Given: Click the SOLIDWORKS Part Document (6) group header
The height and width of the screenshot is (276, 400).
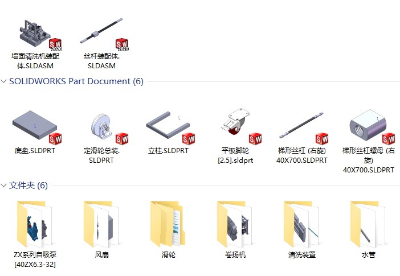Looking at the screenshot, I should pyautogui.click(x=76, y=81).
